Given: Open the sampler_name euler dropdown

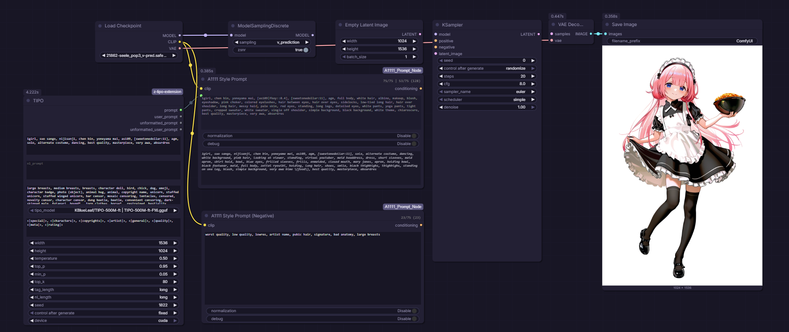Looking at the screenshot, I should [x=487, y=92].
